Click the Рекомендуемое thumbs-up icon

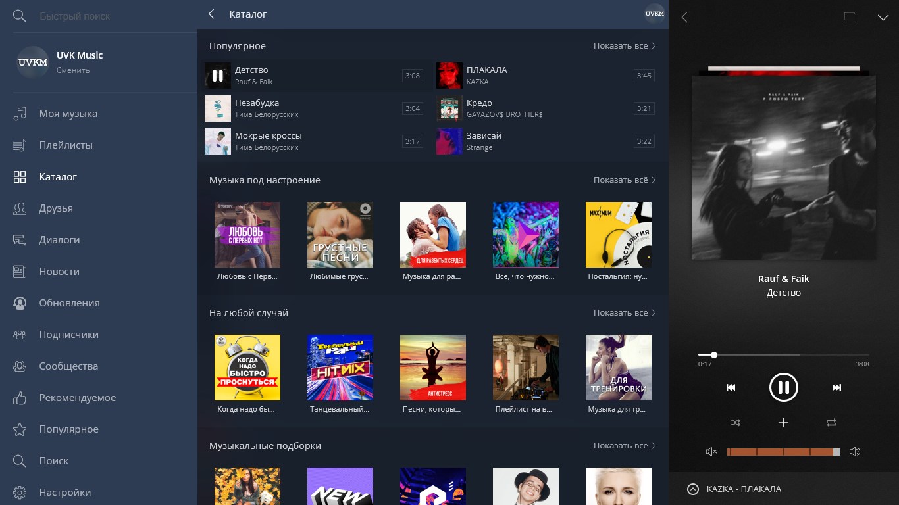[x=20, y=398]
